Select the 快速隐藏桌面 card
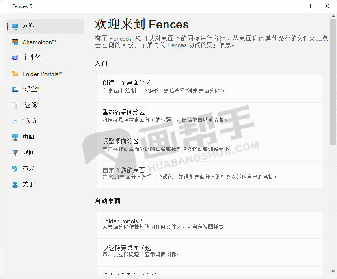The image size is (337, 279). click(x=210, y=253)
